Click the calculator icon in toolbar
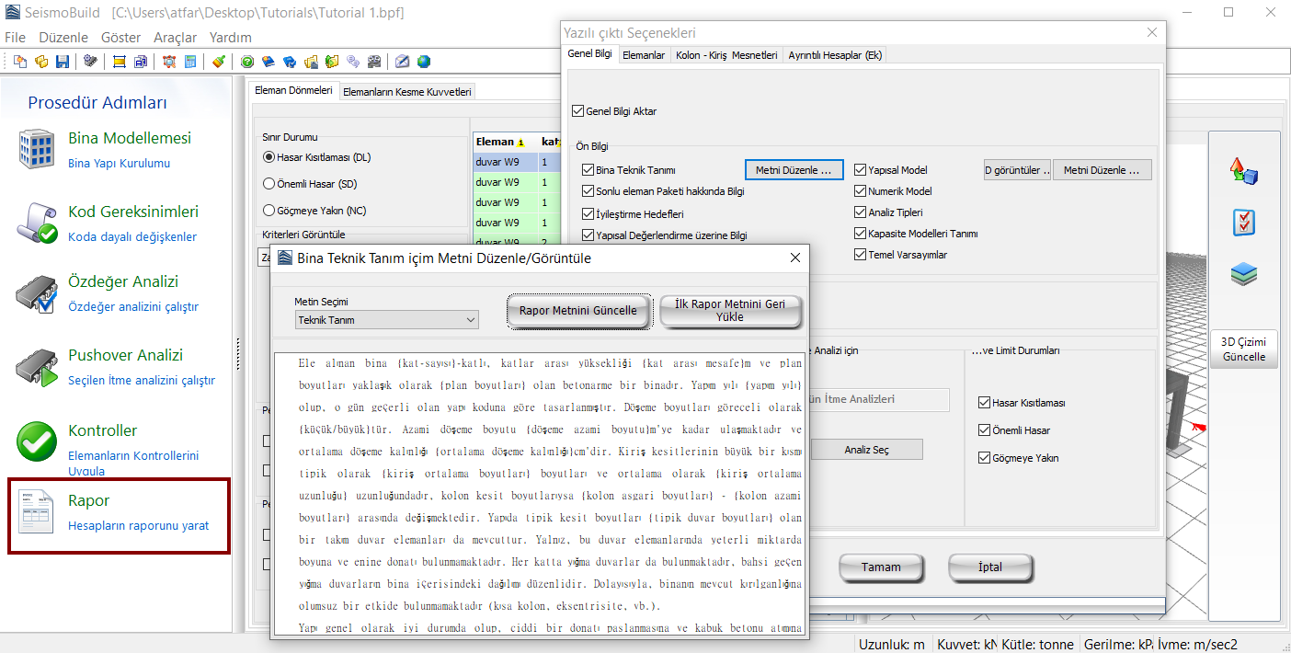The width and height of the screenshot is (1291, 653). click(x=190, y=62)
